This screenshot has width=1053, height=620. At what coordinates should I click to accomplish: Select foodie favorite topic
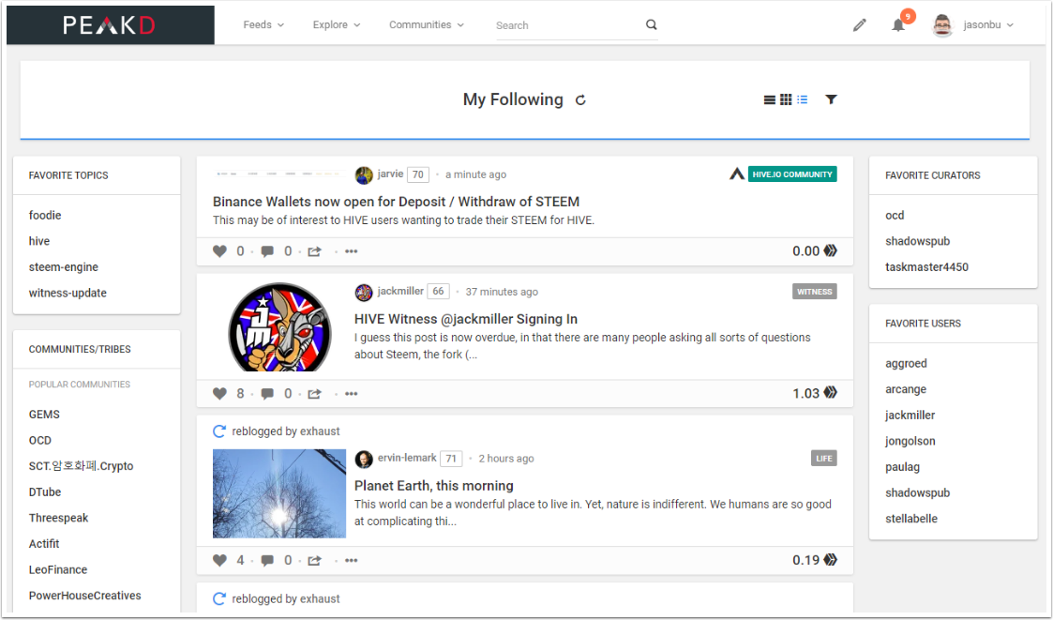click(45, 216)
